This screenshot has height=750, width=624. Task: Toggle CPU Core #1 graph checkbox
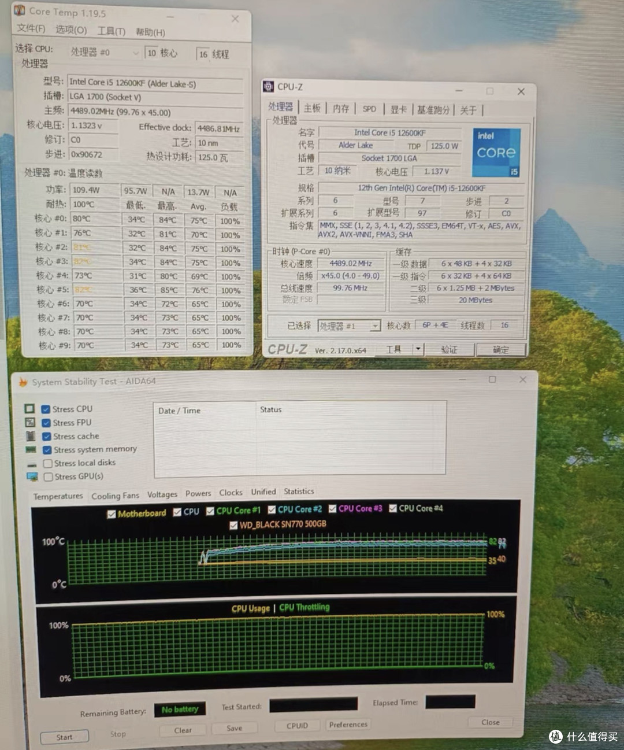point(210,511)
